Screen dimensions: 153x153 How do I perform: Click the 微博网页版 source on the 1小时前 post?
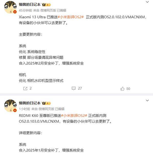[x=46, y=109]
